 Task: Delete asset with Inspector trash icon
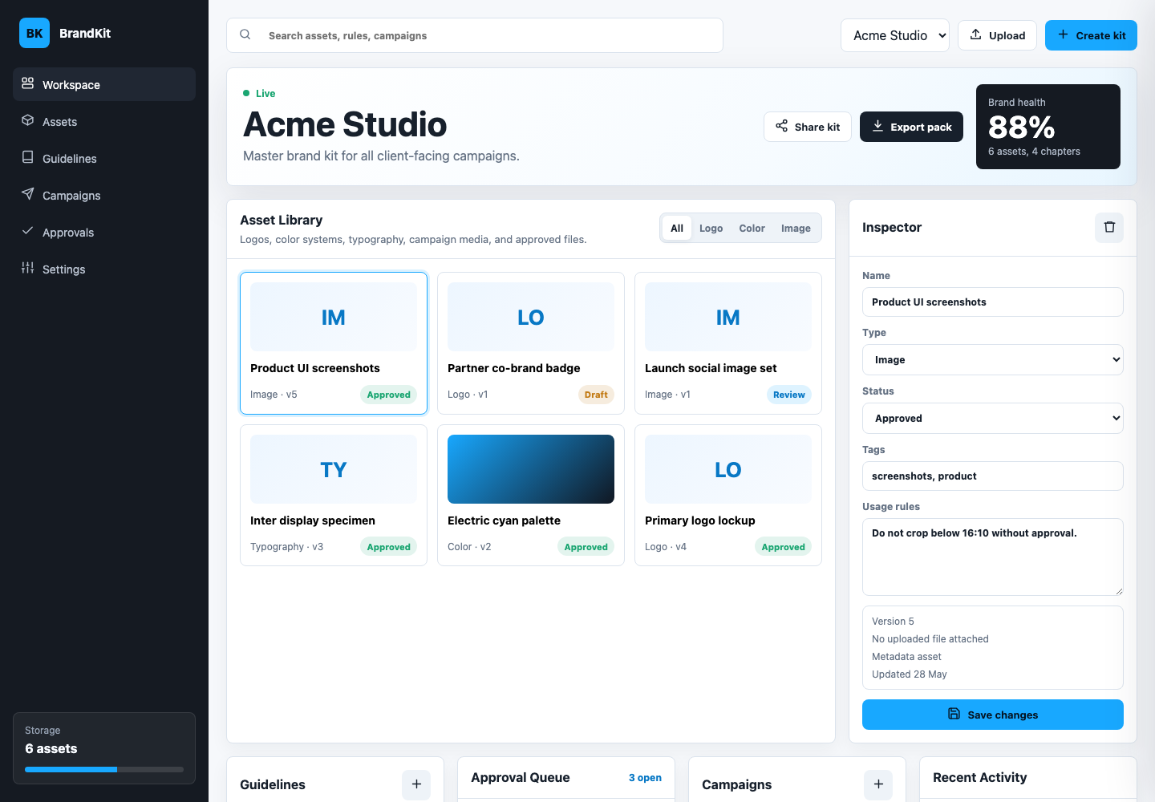tap(1109, 227)
